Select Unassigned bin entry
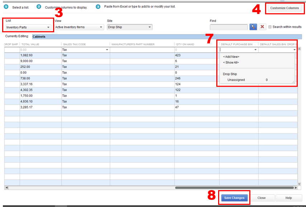This screenshot has height=207, width=306. tap(236, 80)
